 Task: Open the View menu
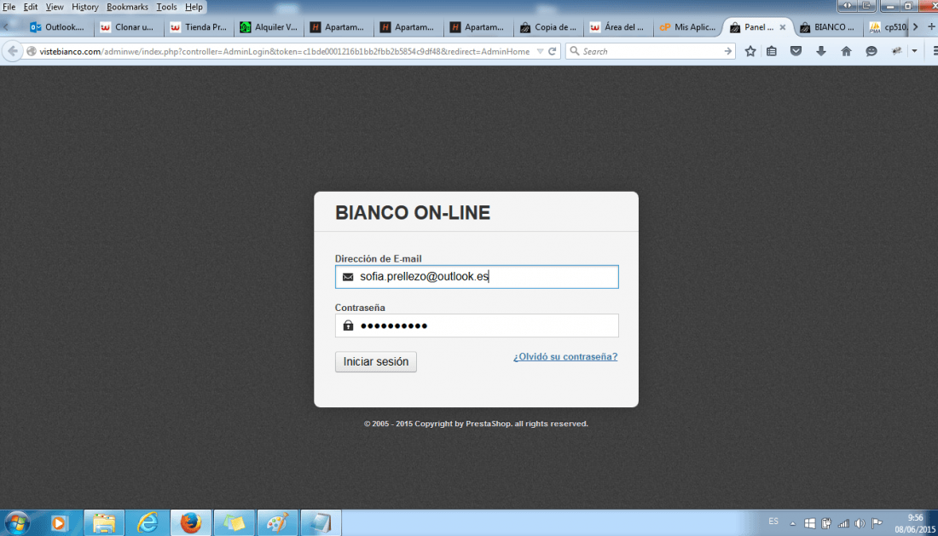coord(55,7)
